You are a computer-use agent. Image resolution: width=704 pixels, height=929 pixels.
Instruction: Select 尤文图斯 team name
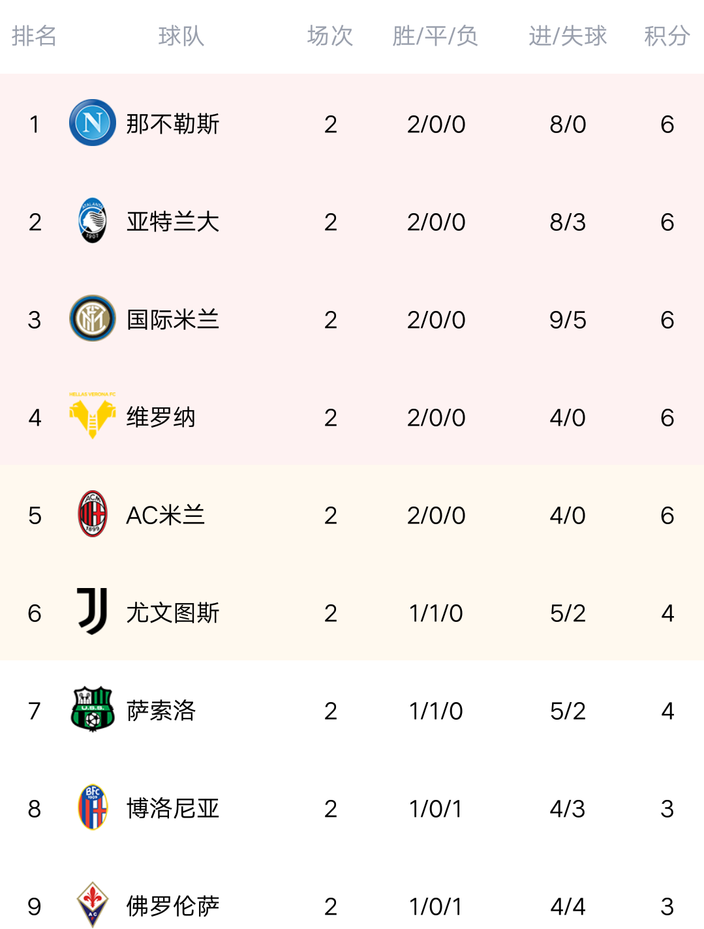(x=173, y=613)
